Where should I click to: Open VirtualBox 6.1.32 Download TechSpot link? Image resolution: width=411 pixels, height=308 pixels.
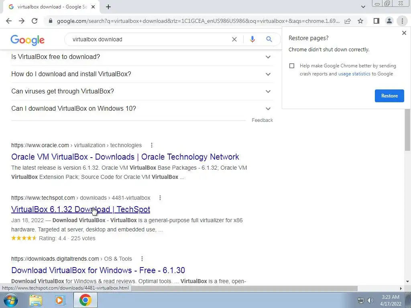click(81, 209)
